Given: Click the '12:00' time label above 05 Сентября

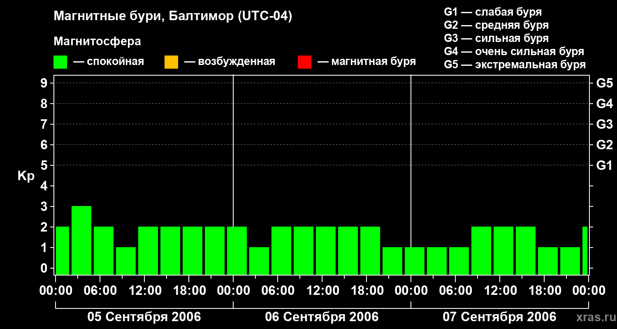Looking at the screenshot, I should [x=145, y=291].
